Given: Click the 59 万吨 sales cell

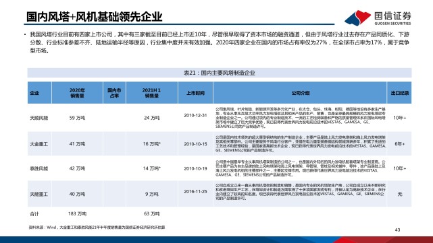Looking at the screenshot, I should [77, 118].
